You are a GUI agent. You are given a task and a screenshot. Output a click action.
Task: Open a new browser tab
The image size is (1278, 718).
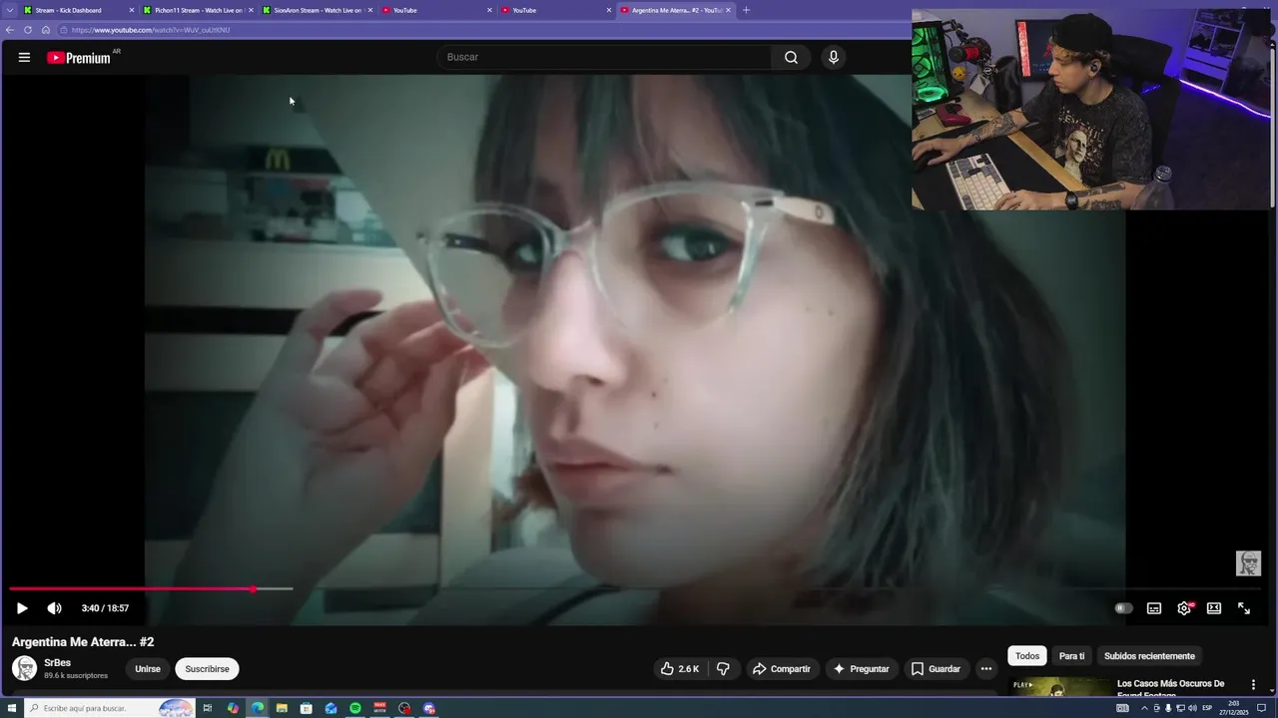pyautogui.click(x=746, y=10)
